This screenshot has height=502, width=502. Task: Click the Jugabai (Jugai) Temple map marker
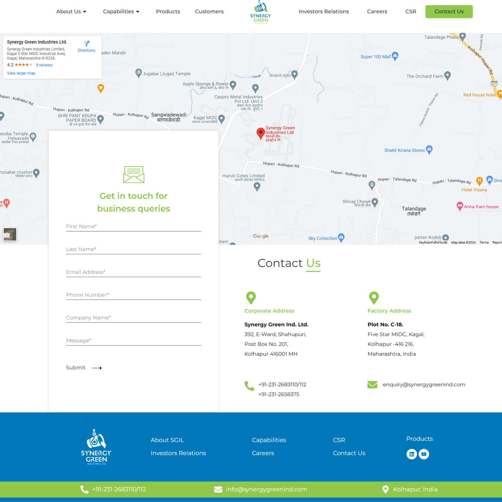tap(138, 73)
